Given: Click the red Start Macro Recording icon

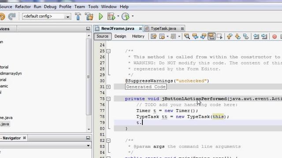Looking at the screenshot, I should click(x=275, y=36).
